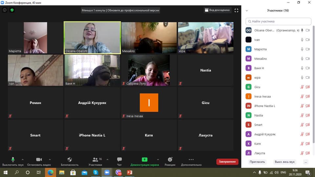Click the meeting info icon at top left

tap(5, 10)
